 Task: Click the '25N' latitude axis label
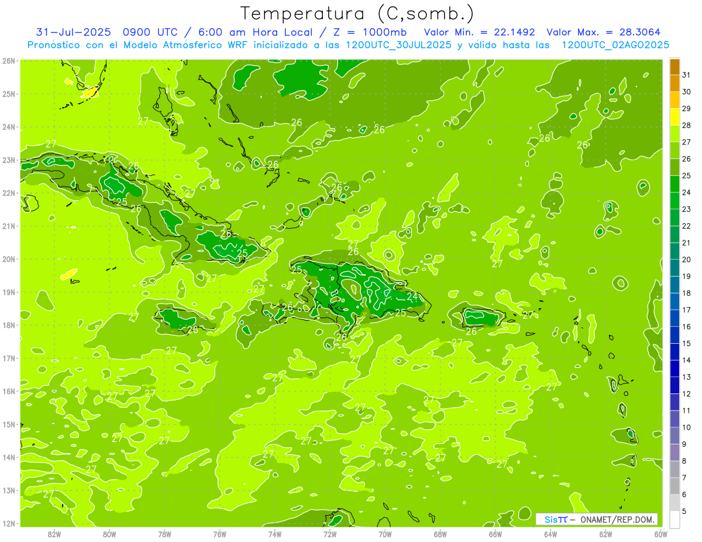pos(8,94)
